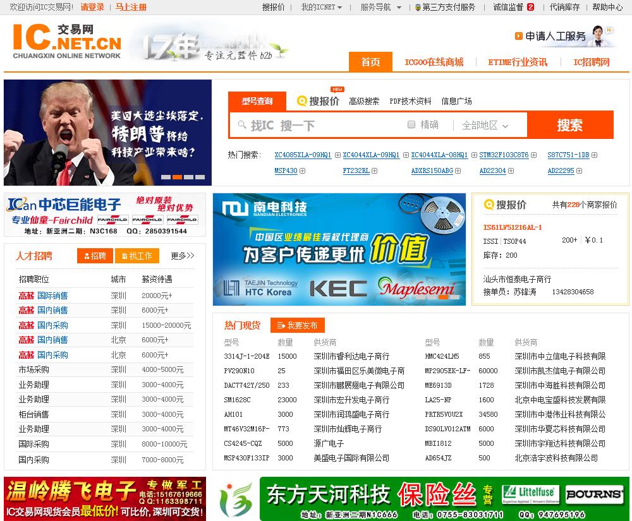Click the 代销库存 top link
632x521 pixels.
[564, 7]
